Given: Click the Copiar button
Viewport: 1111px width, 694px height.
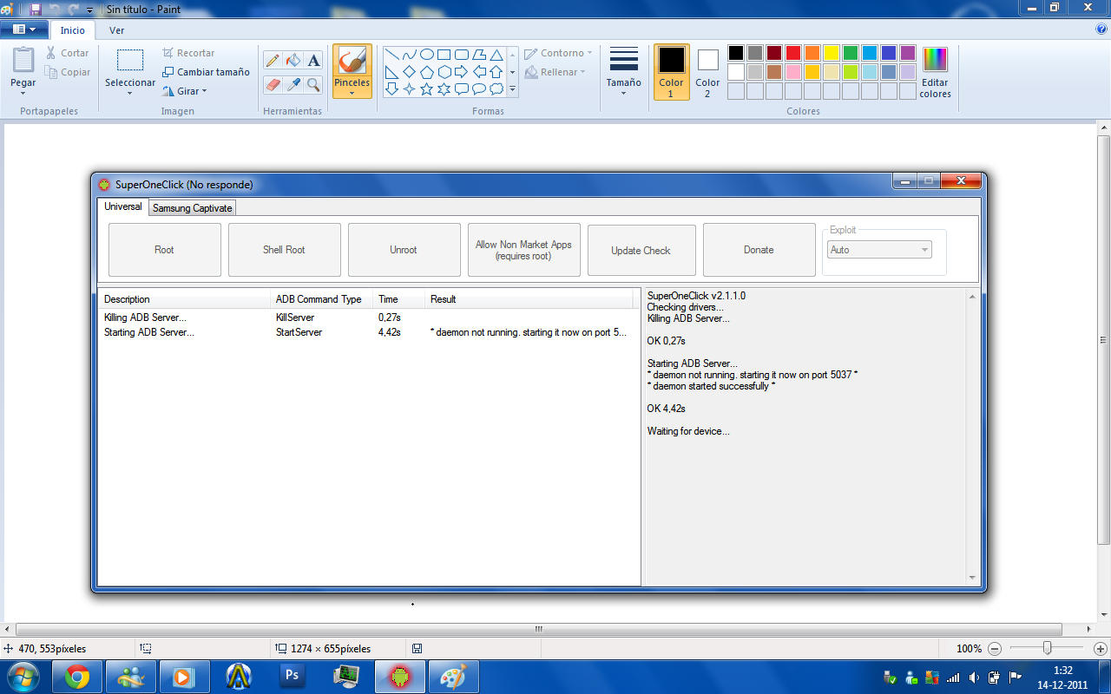Looking at the screenshot, I should coord(68,72).
